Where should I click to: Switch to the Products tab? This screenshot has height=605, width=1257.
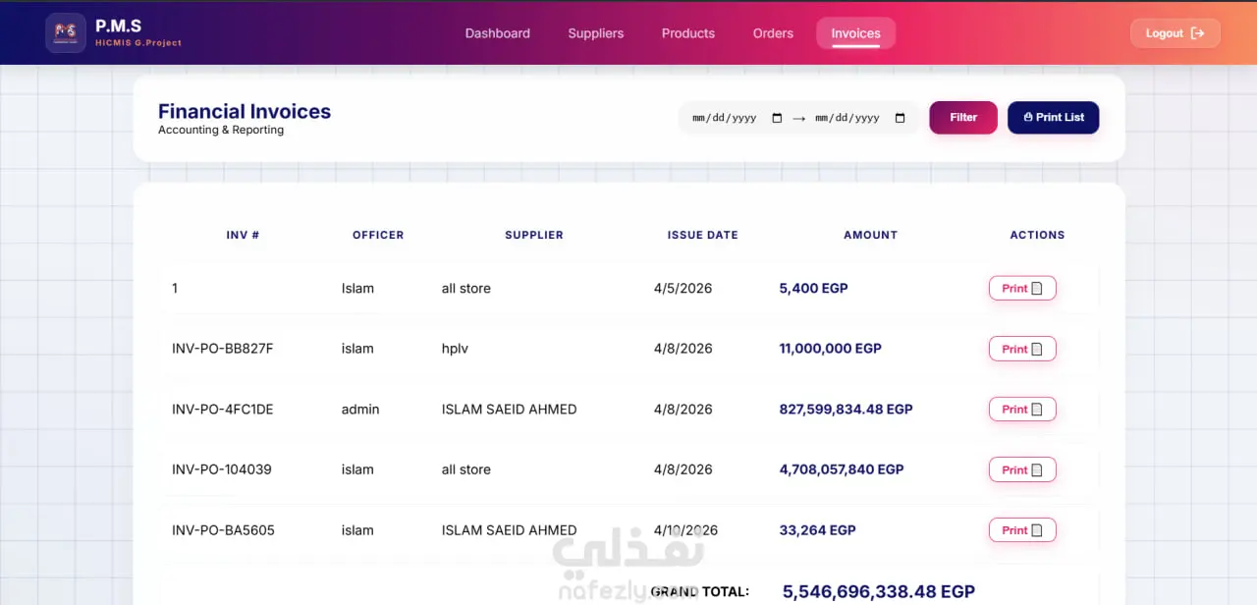(688, 33)
